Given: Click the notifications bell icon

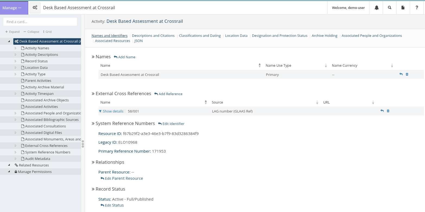Looking at the screenshot, I should [x=376, y=8].
